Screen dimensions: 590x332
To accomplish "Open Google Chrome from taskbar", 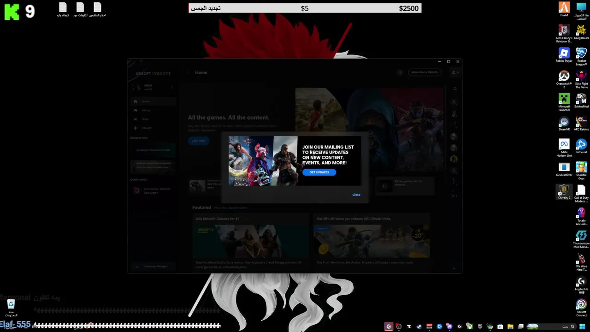I will coord(490,326).
